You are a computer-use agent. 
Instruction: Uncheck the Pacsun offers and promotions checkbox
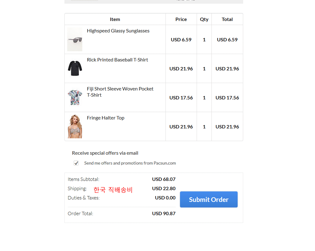click(x=76, y=163)
